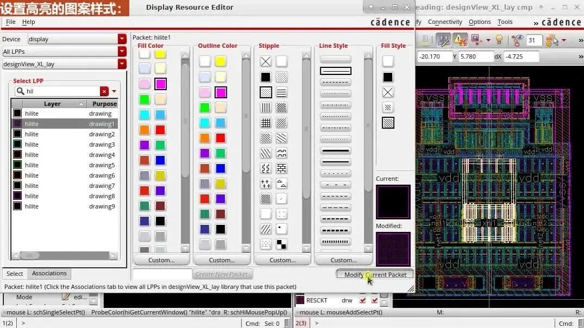This screenshot has width=584, height=328.
Task: Sort by the Layer column header
Action: tap(52, 104)
